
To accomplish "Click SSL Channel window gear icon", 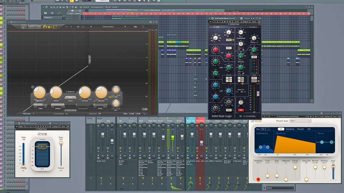I will [x=212, y=18].
